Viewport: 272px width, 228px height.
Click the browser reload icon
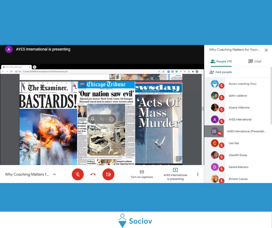[x=11, y=71]
